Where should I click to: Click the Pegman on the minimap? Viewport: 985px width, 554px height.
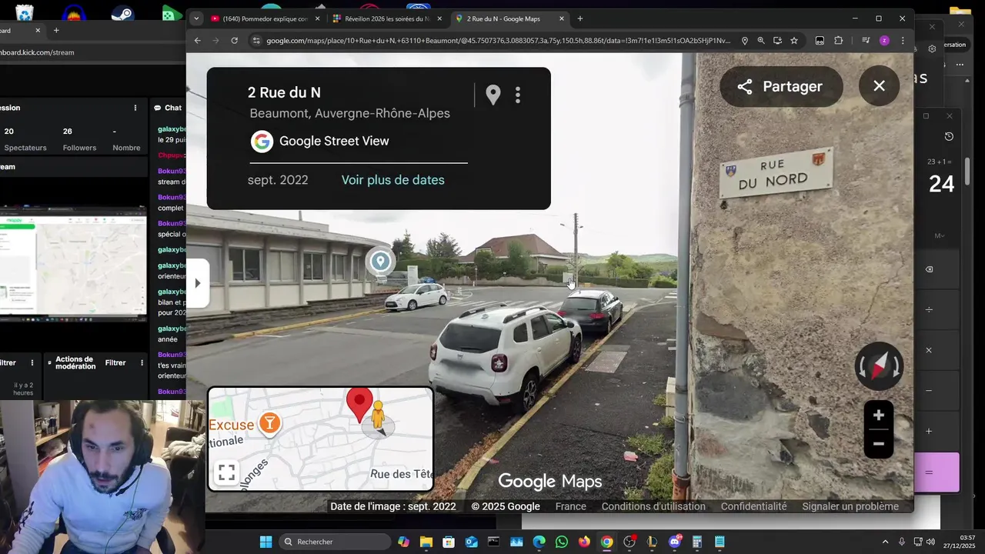pyautogui.click(x=378, y=416)
